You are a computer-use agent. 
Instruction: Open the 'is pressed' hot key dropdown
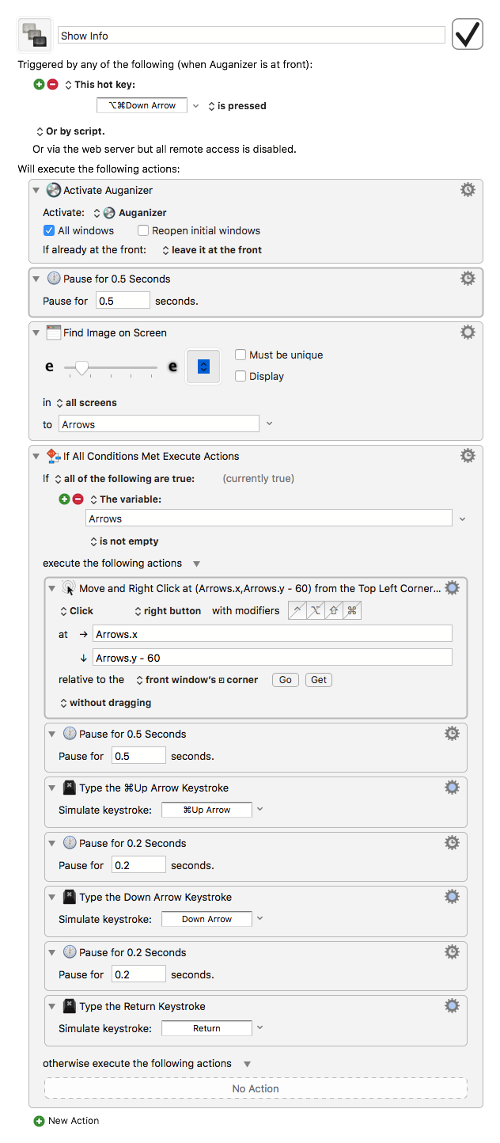point(237,105)
